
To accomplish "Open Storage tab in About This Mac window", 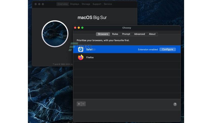I will [x=86, y=4].
